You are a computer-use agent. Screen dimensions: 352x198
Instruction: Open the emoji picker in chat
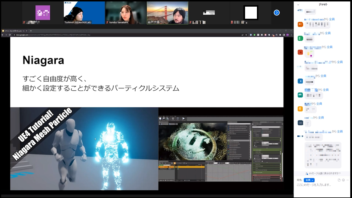(343, 180)
